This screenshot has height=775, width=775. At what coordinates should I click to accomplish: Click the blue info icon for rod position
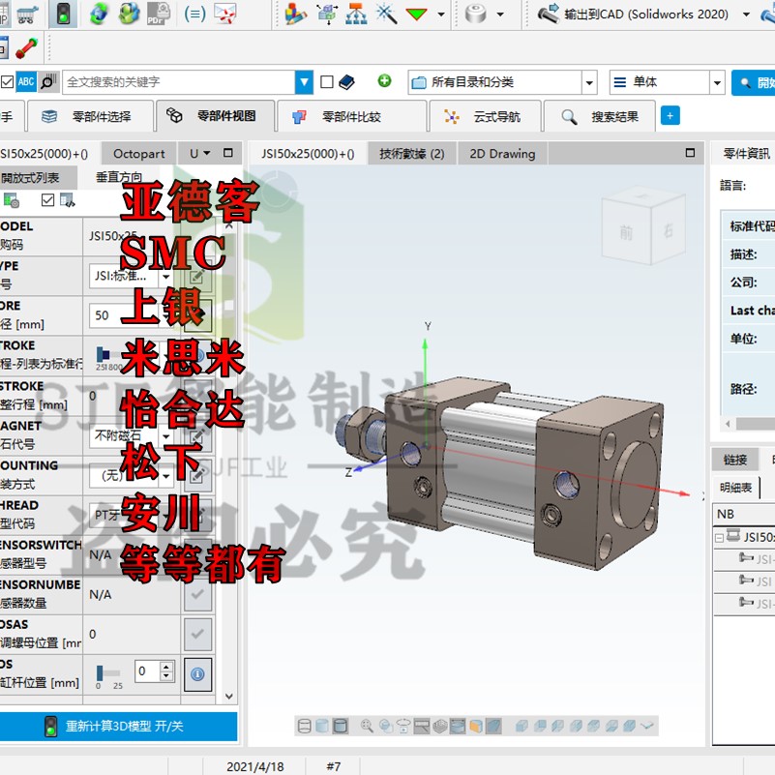point(197,674)
